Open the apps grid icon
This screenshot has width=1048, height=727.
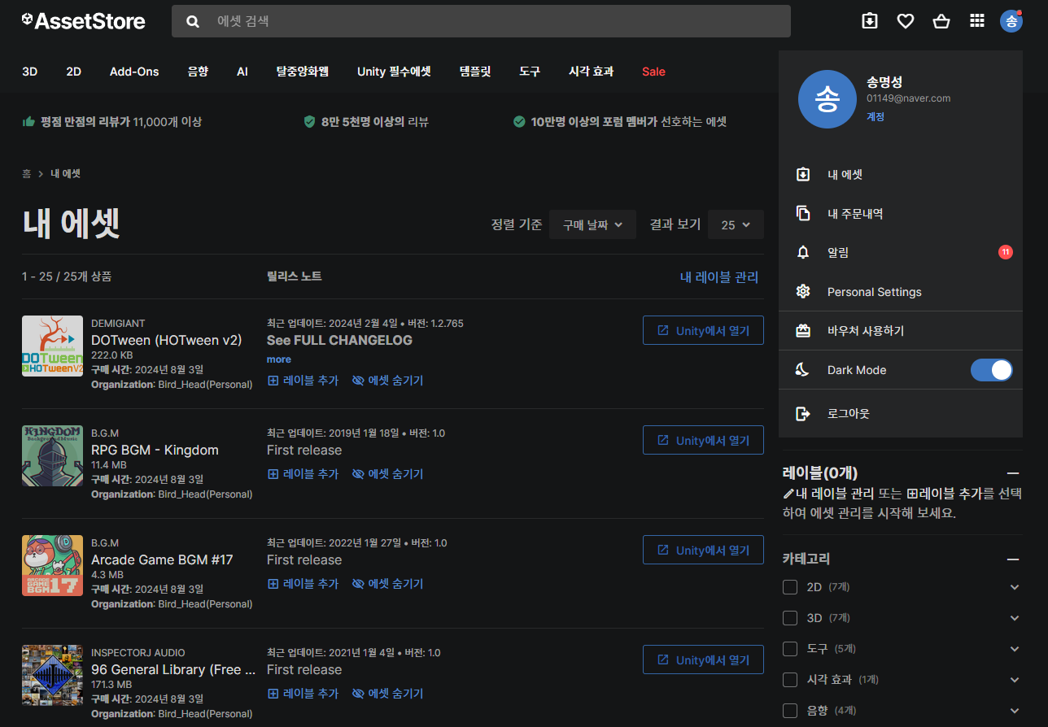(977, 21)
